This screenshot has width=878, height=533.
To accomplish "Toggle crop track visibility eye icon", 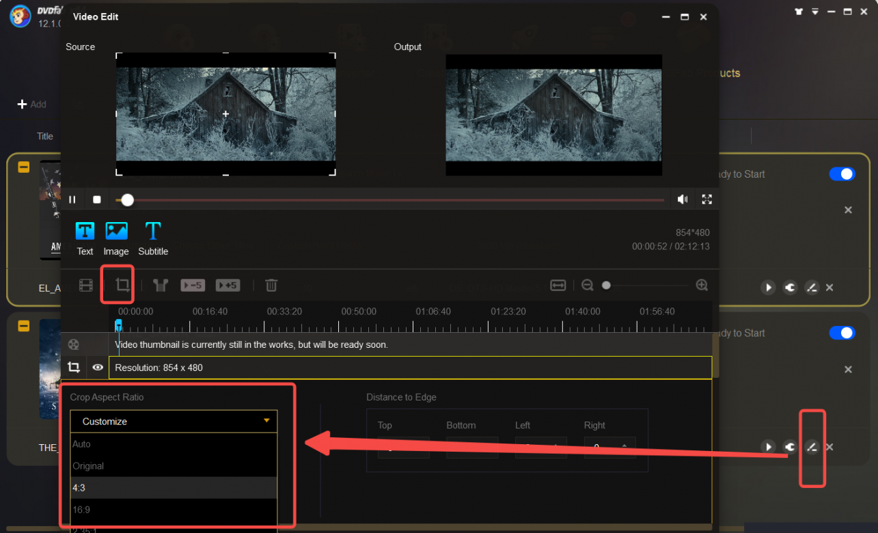I will click(98, 368).
